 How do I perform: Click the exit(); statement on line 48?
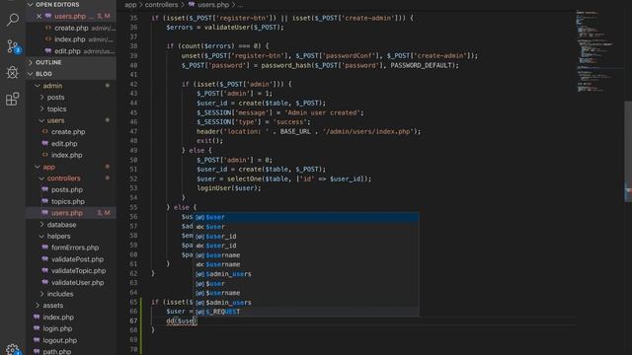(209, 141)
